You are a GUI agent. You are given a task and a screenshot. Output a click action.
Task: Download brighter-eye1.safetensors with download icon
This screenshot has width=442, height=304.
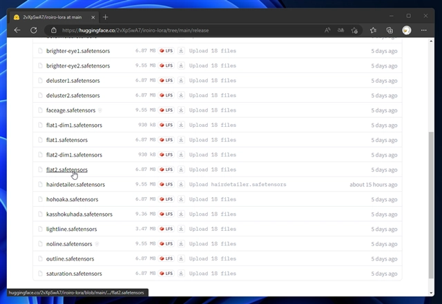click(181, 51)
